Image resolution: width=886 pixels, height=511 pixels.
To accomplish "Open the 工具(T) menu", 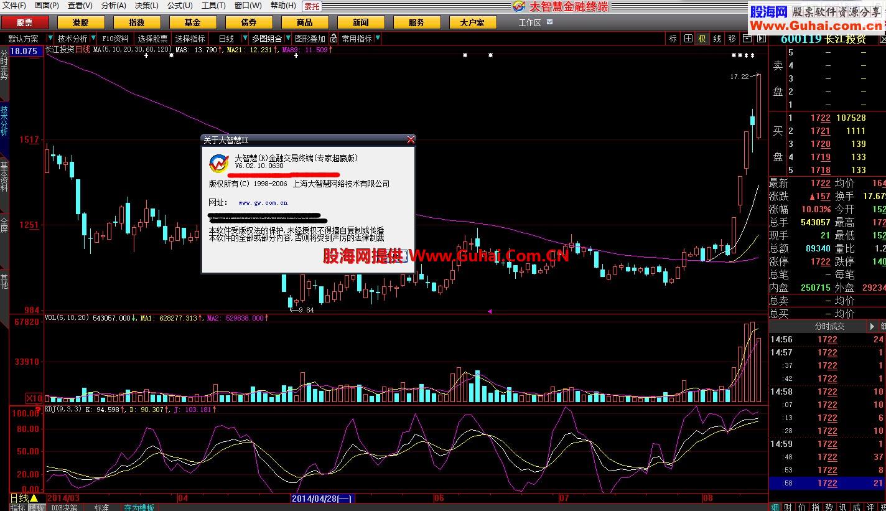I will [x=213, y=6].
